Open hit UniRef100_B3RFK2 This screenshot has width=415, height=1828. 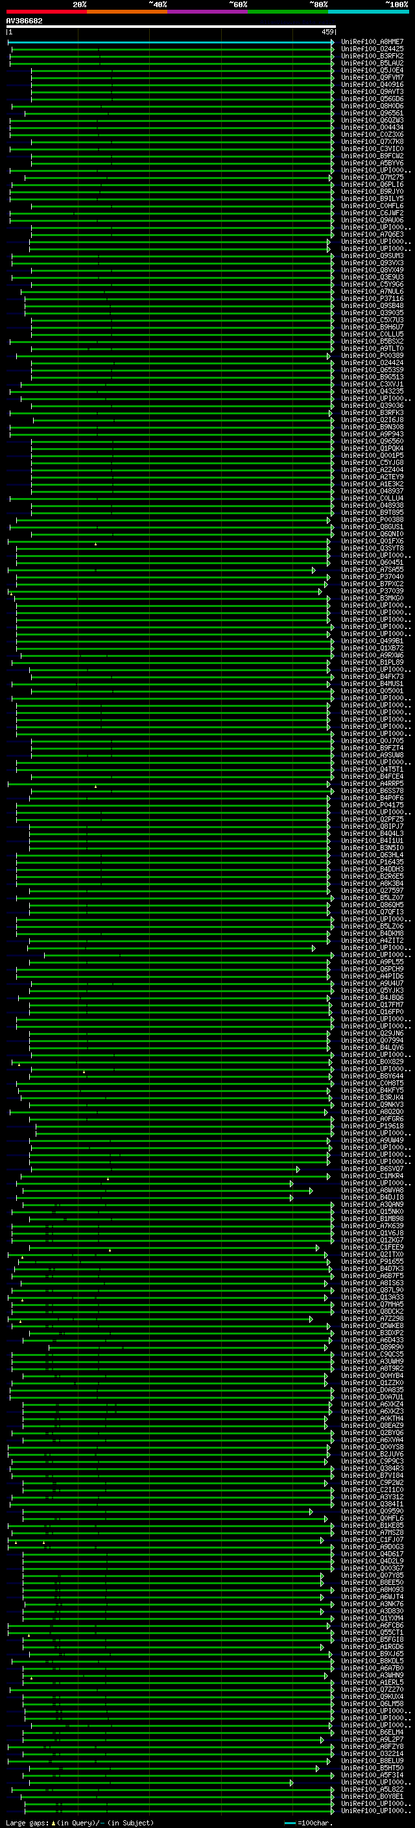(x=372, y=56)
